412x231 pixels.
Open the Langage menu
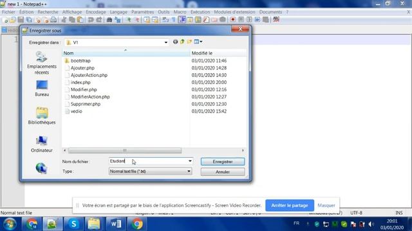tap(118, 12)
